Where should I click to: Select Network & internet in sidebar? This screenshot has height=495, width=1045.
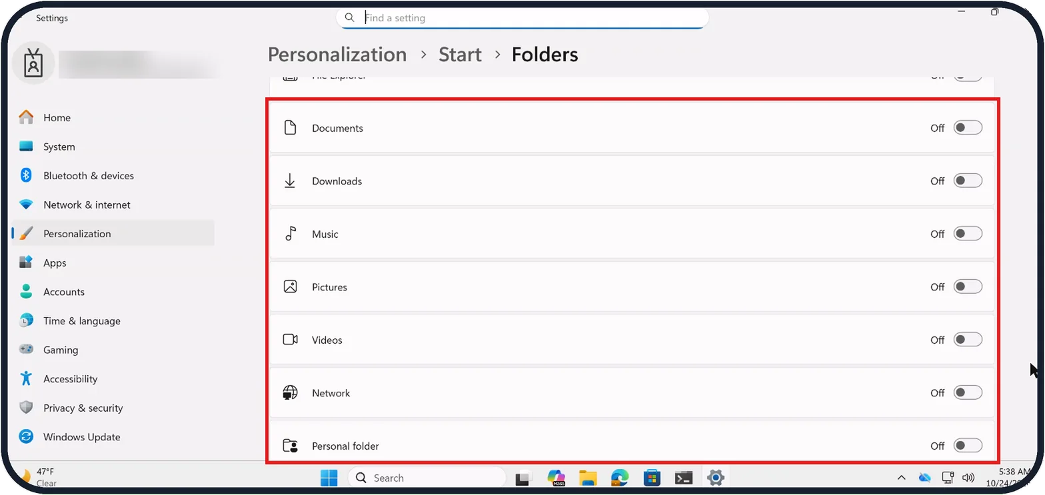[x=113, y=205]
